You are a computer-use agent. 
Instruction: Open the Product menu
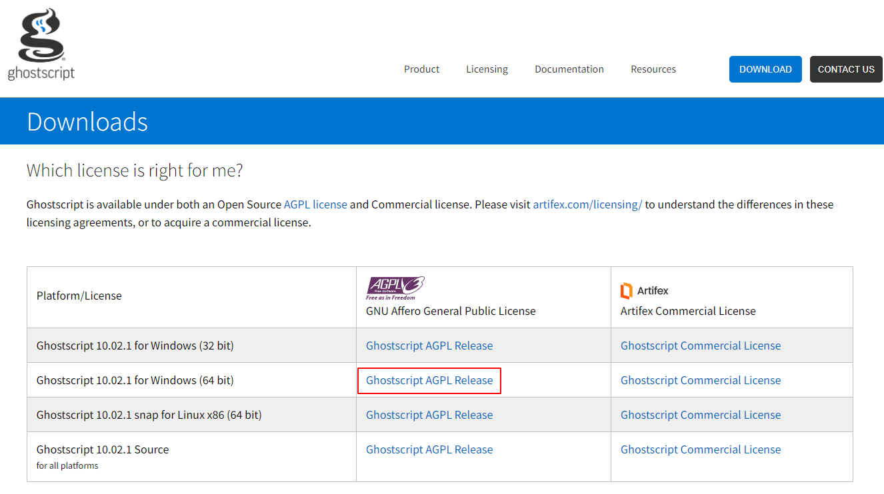click(421, 69)
